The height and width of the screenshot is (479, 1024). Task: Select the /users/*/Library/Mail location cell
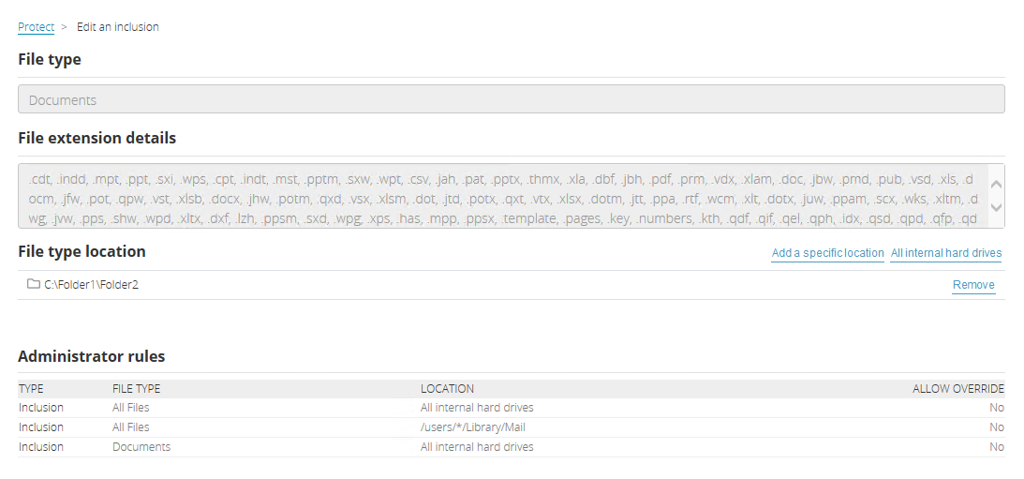point(473,427)
